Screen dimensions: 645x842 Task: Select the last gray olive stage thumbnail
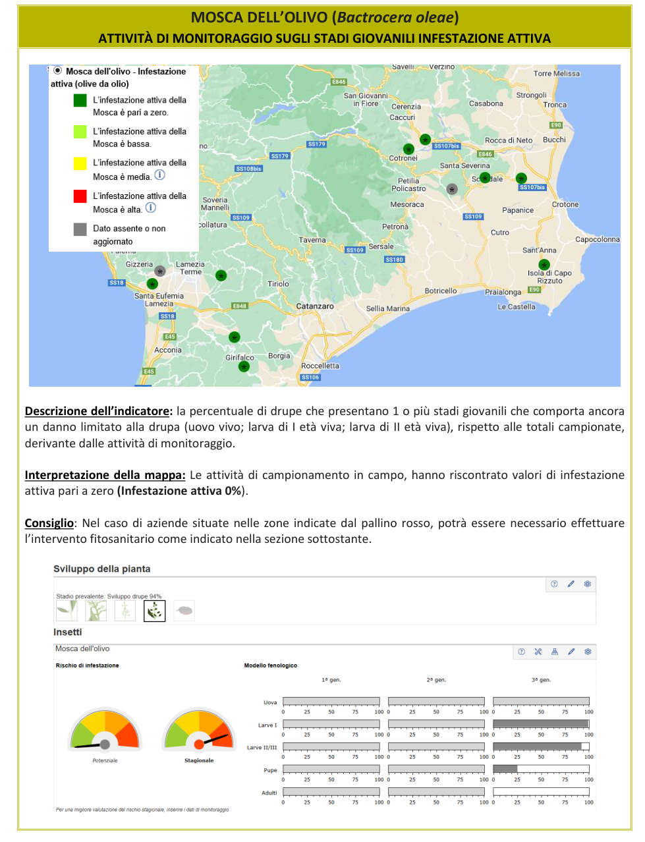coord(184,611)
